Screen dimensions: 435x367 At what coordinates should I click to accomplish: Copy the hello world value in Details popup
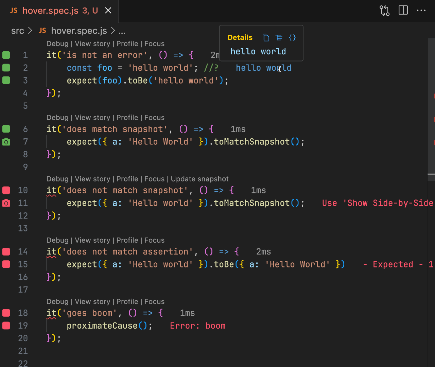coord(266,38)
